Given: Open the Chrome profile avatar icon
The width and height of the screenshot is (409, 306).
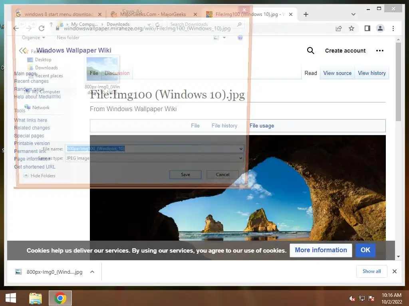Looking at the screenshot, I should tap(380, 28).
